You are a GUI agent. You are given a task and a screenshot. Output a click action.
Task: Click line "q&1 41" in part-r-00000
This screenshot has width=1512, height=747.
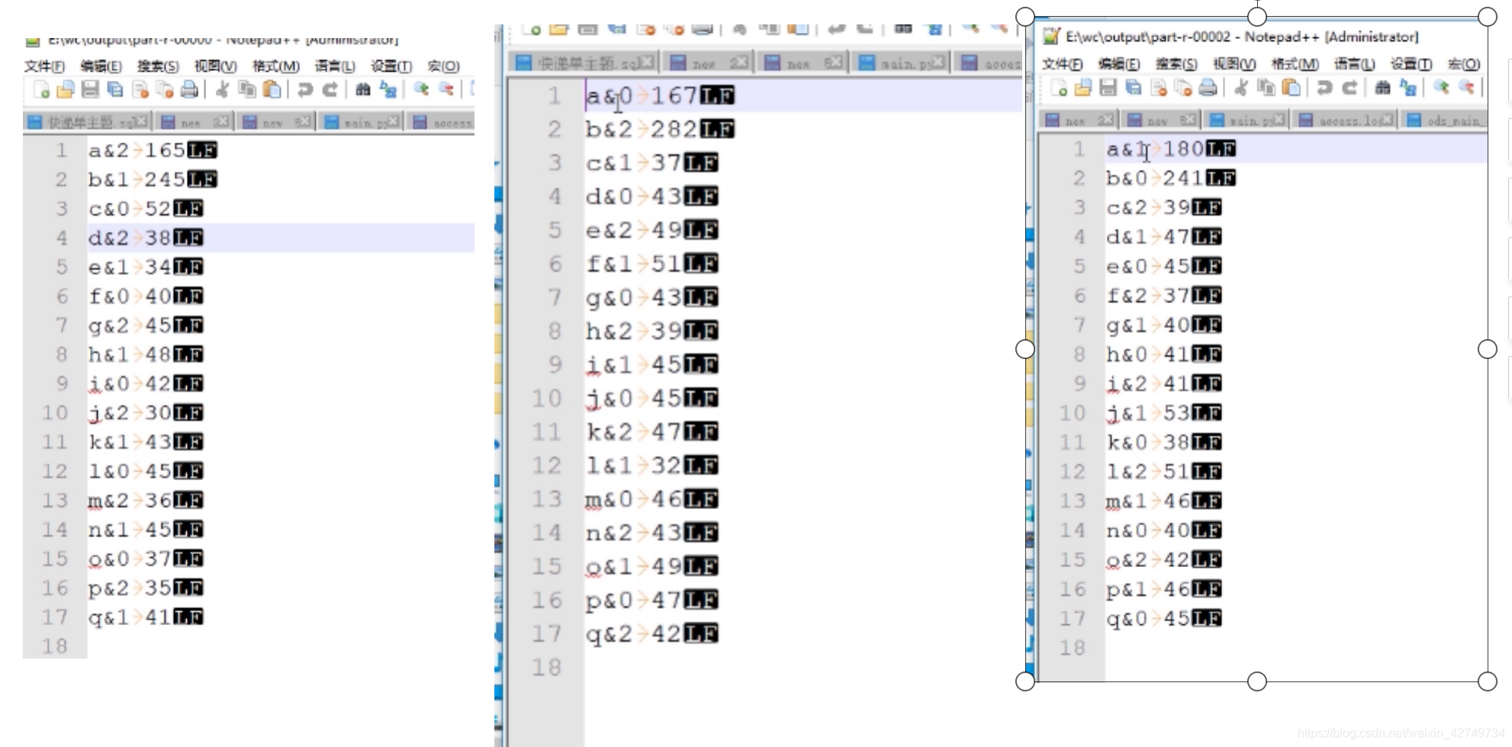145,617
